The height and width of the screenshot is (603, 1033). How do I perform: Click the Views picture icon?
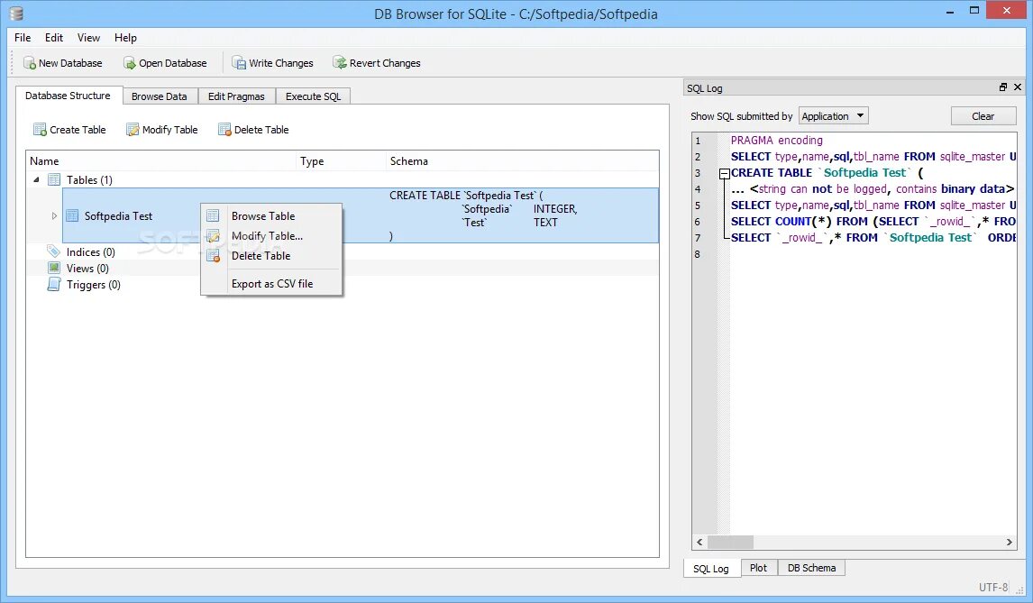pyautogui.click(x=54, y=268)
